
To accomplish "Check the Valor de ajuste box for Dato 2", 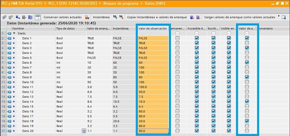I will (247, 43).
